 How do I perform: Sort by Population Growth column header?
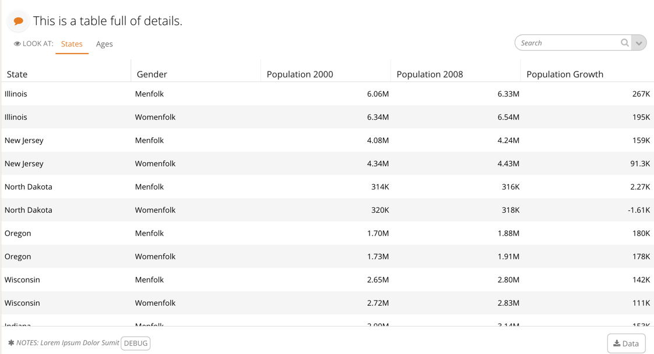(x=565, y=74)
